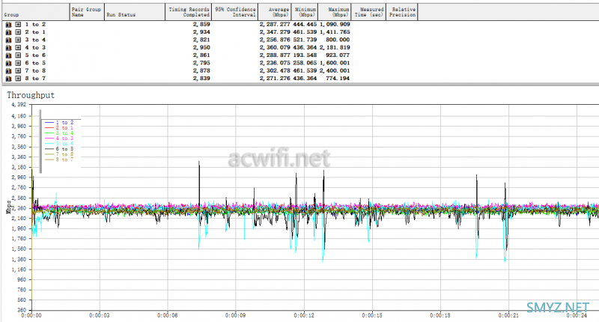This screenshot has height=322, width=599.
Task: Sort by Timing Records Completed header
Action: [x=189, y=12]
